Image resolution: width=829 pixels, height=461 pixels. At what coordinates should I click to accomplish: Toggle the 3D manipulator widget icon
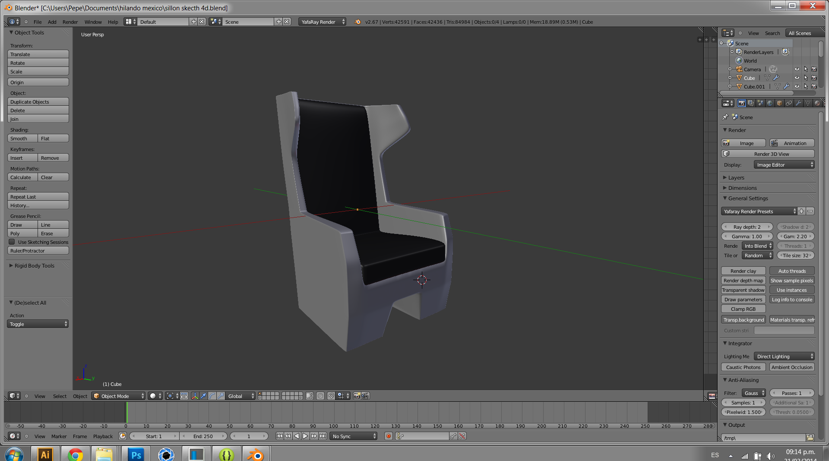pyautogui.click(x=195, y=396)
